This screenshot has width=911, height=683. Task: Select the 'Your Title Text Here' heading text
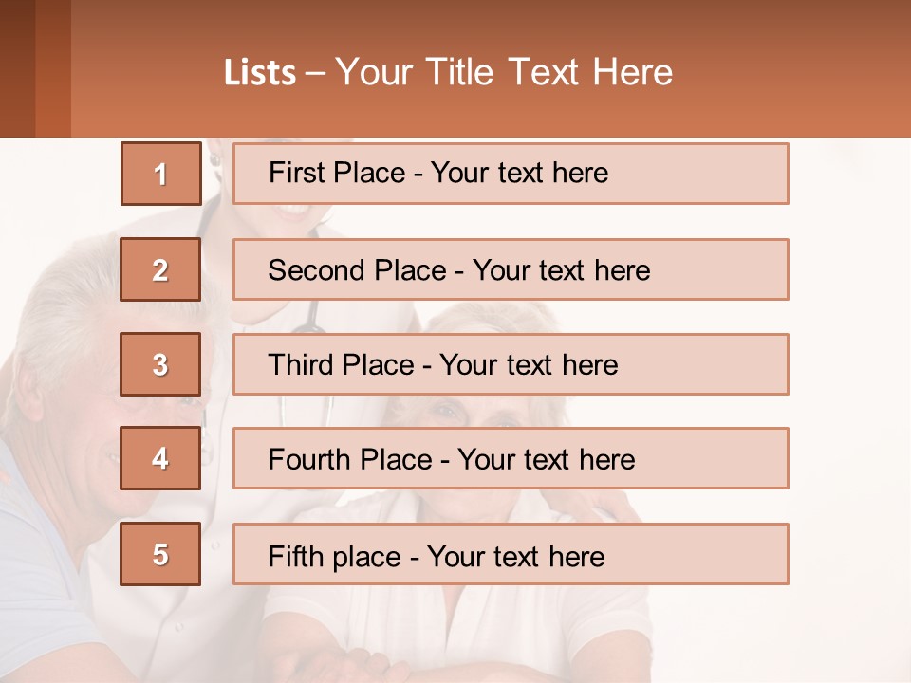point(504,72)
